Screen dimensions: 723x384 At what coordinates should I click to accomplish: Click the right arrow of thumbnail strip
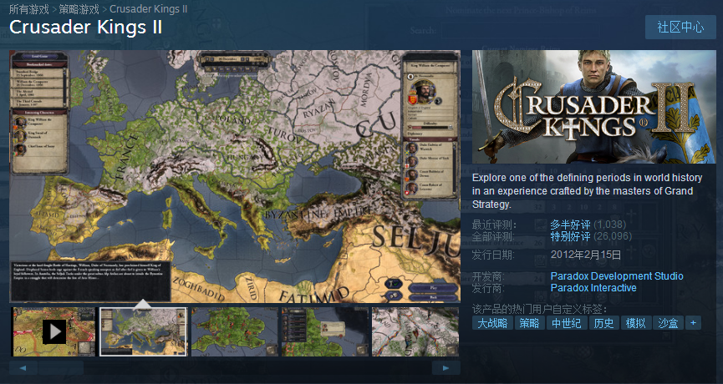[446, 368]
